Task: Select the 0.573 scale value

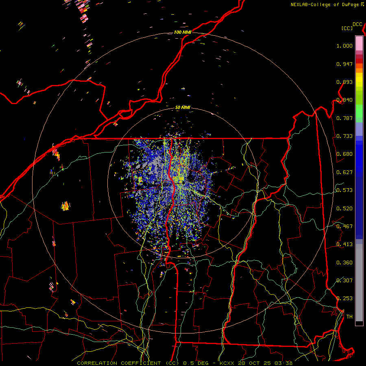Action: coord(344,190)
